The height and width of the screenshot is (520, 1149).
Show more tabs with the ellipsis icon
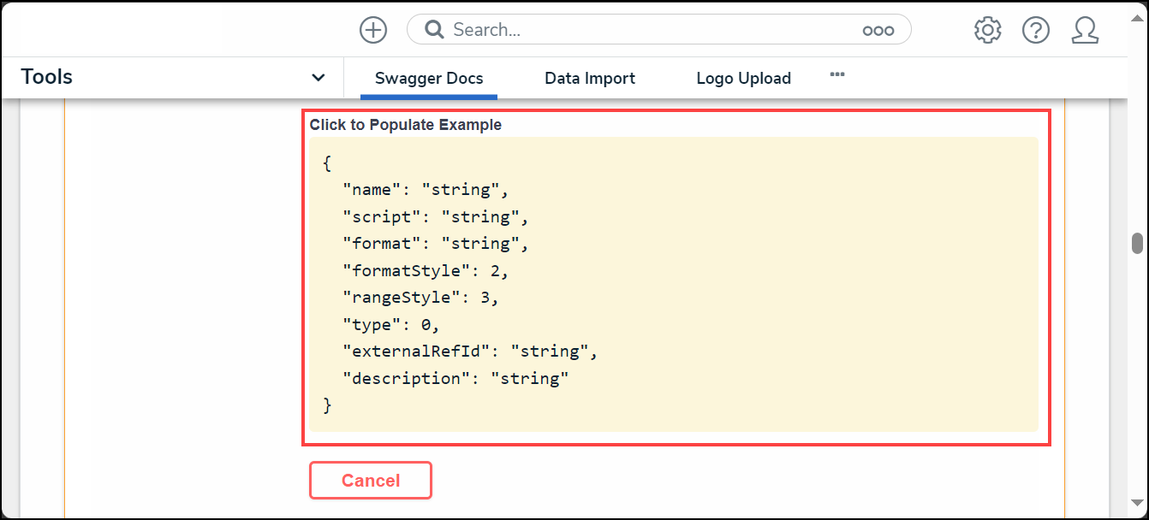(837, 75)
